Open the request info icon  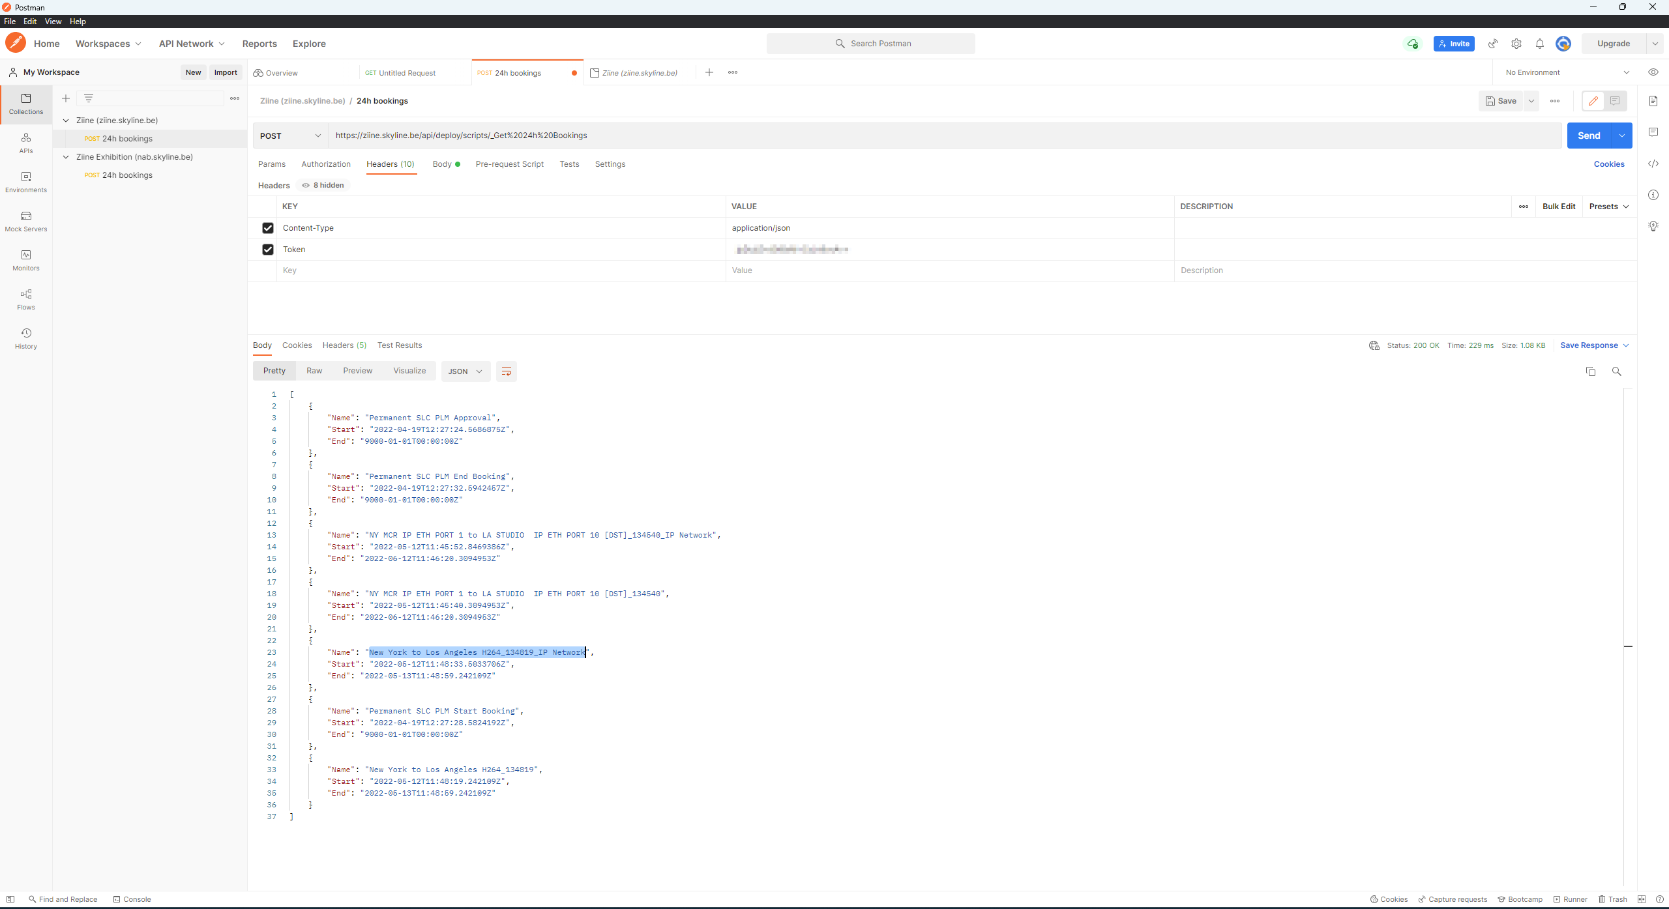coord(1653,195)
